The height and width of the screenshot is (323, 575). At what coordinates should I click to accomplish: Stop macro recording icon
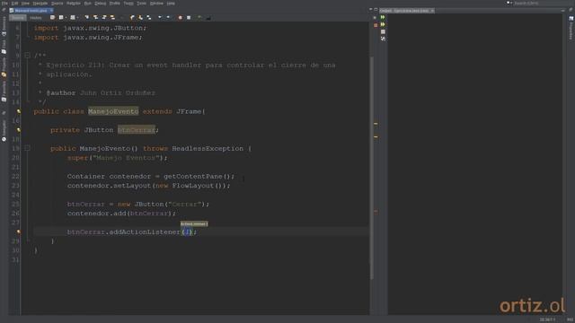pos(189,17)
